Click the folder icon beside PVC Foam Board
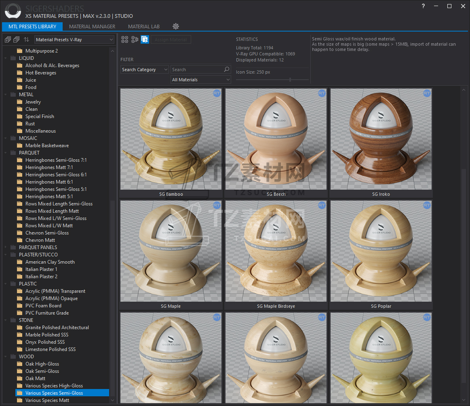 (x=20, y=306)
